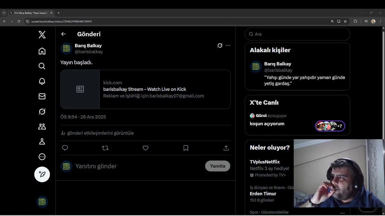This screenshot has height=216, width=385.
Task: Open Profile with the person icon in sidebar
Action: (42, 142)
